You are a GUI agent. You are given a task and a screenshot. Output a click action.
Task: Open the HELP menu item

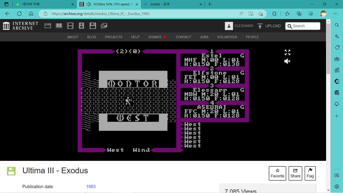click(135, 37)
